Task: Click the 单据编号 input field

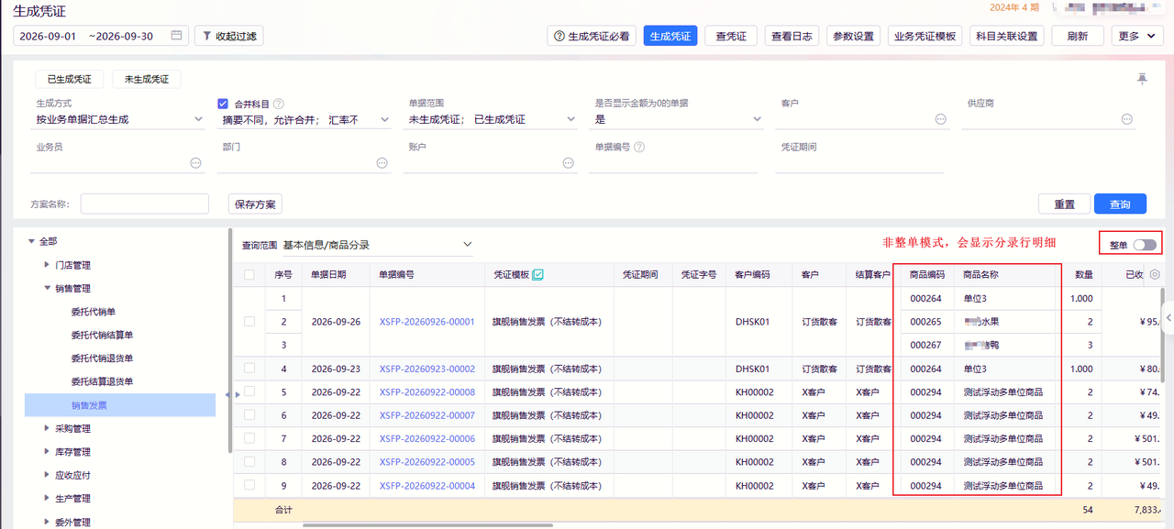Action: click(673, 163)
